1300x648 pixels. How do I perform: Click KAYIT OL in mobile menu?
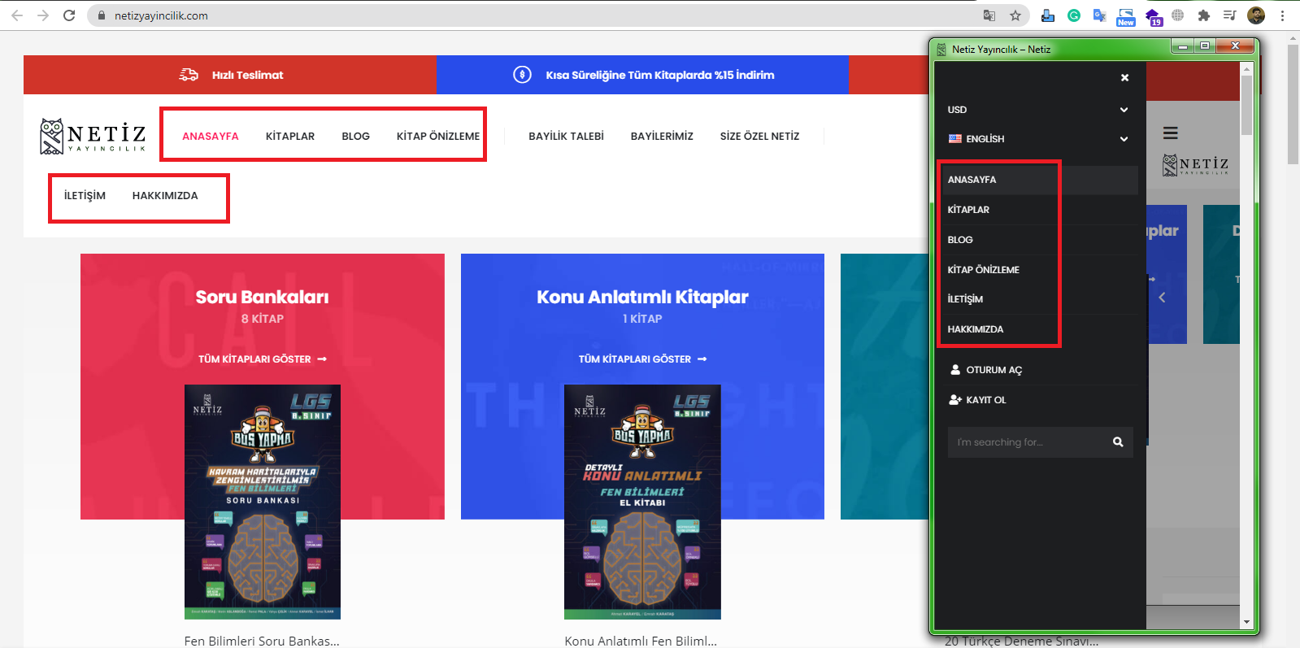[977, 400]
